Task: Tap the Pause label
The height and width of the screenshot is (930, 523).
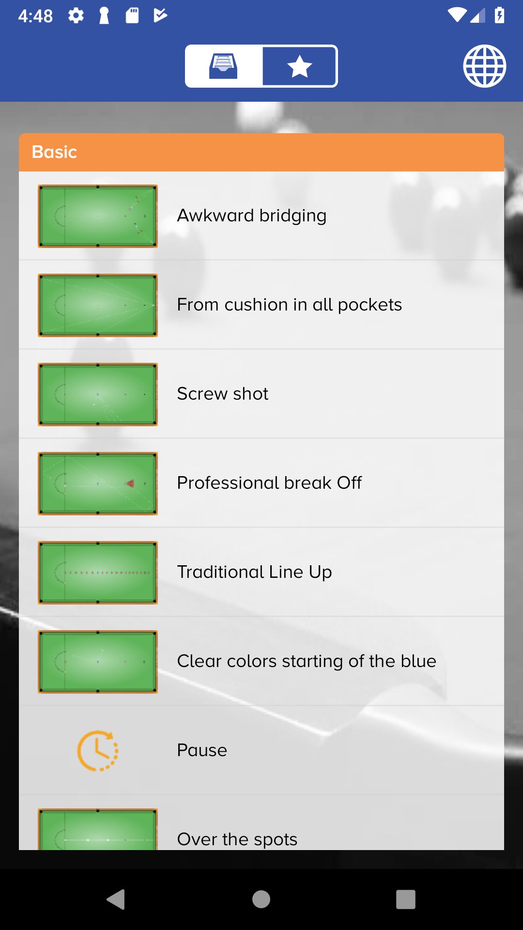Action: pyautogui.click(x=202, y=750)
